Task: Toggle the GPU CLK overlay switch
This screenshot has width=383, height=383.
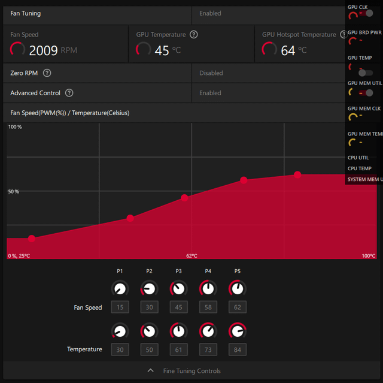Action: (x=366, y=13)
